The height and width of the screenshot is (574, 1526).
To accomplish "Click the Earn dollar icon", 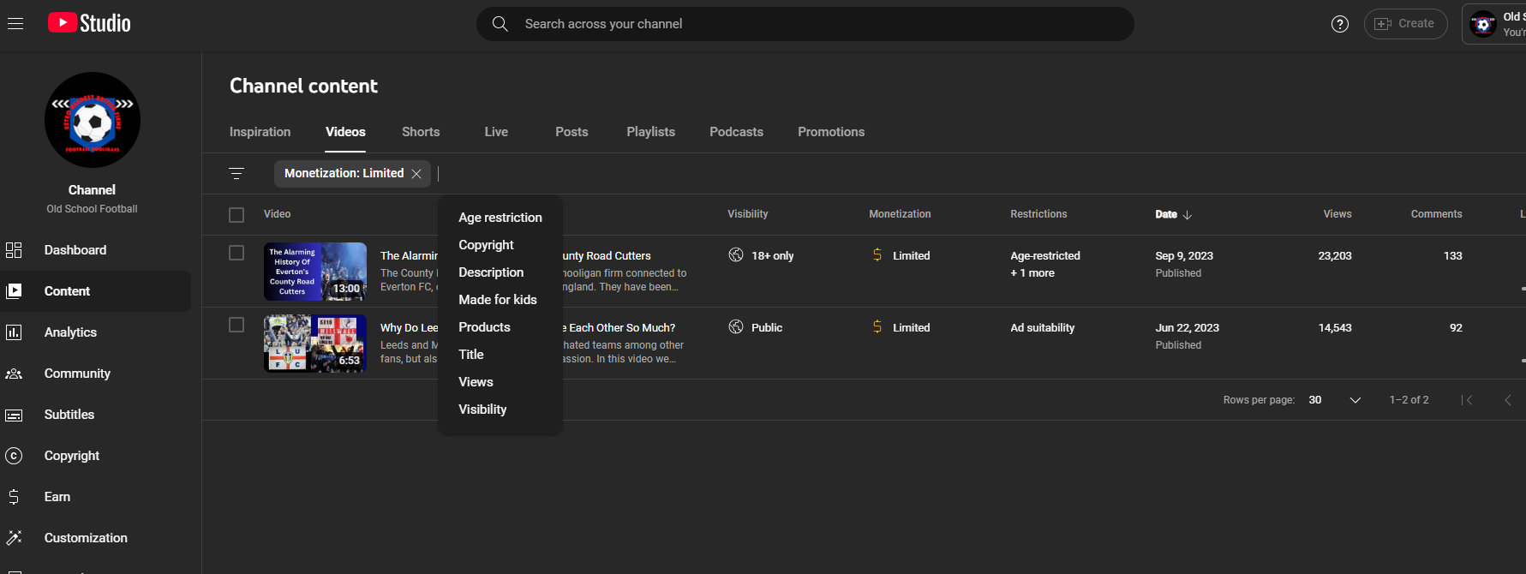I will 14,497.
